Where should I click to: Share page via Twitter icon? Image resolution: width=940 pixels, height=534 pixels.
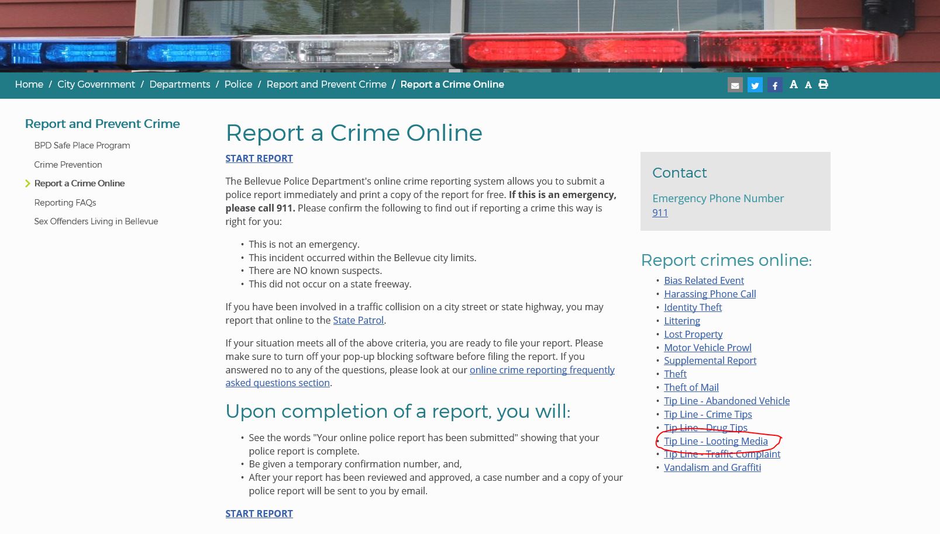[755, 85]
